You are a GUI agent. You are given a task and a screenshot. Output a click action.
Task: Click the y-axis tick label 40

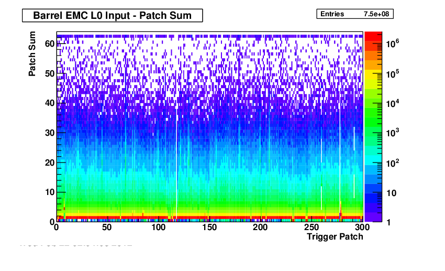coord(50,103)
